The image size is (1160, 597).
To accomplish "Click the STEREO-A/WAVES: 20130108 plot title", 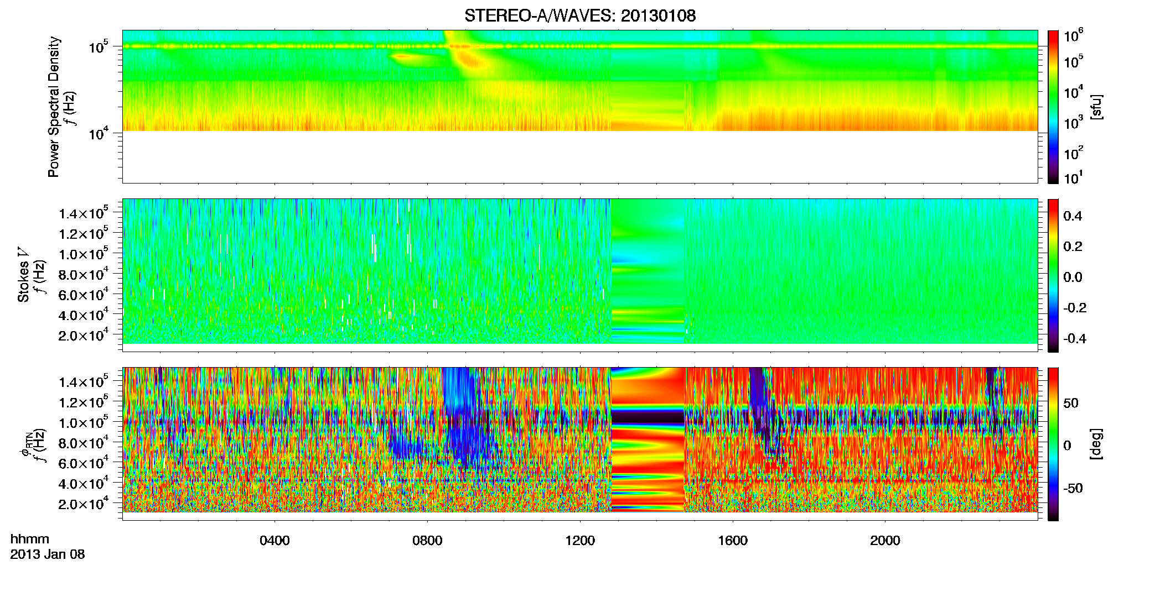I will [580, 16].
